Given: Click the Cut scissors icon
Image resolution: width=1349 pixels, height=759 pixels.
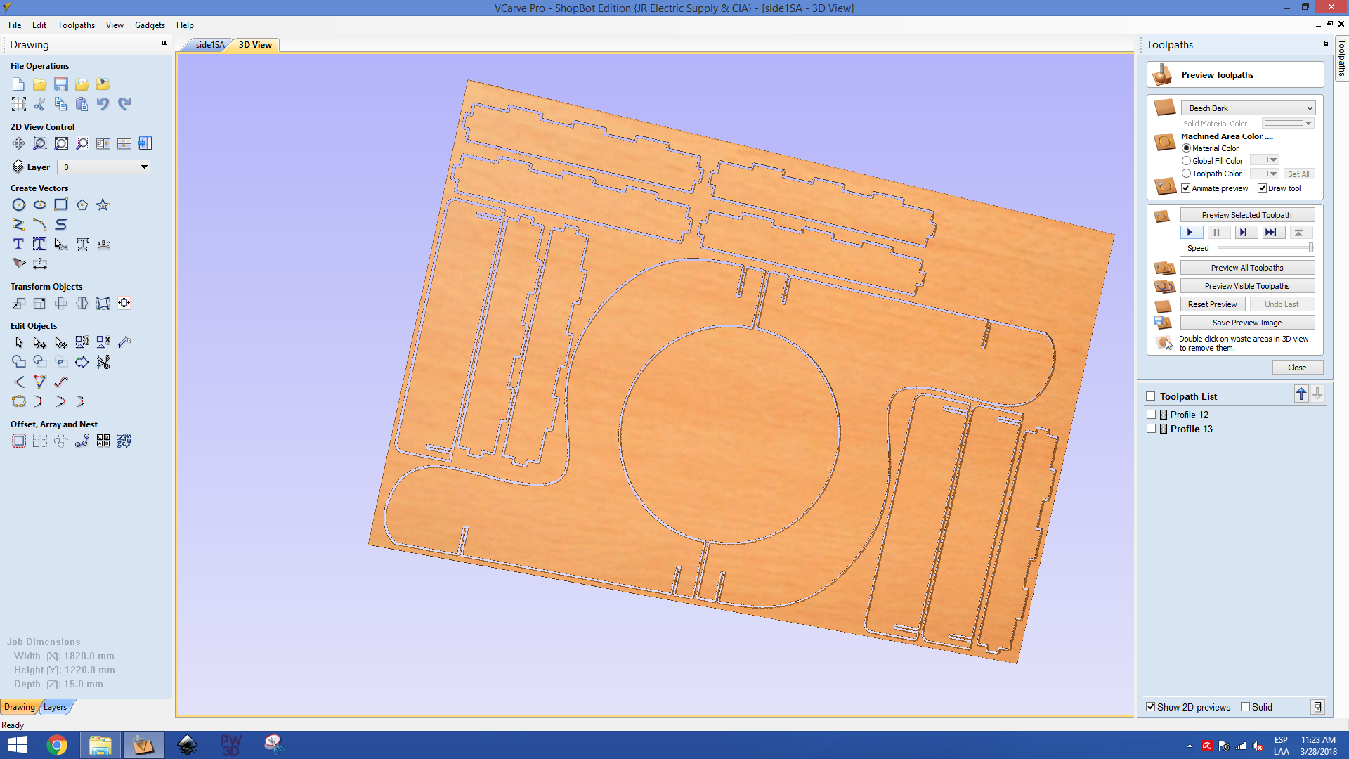Looking at the screenshot, I should point(40,104).
